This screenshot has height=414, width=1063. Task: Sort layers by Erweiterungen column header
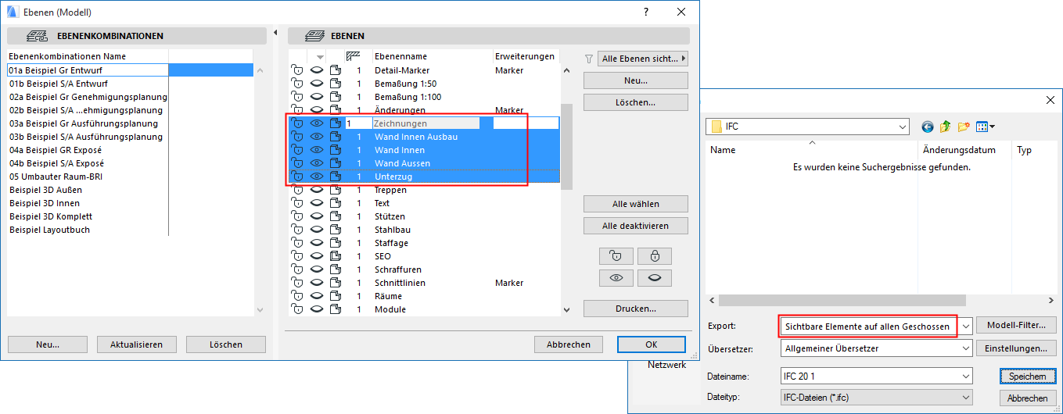point(526,56)
